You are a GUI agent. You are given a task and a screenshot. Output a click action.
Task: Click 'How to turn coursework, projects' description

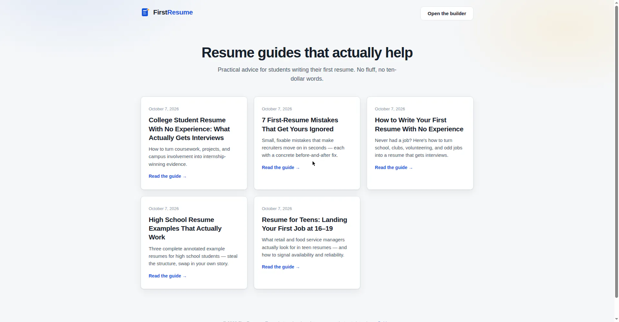pos(189,156)
